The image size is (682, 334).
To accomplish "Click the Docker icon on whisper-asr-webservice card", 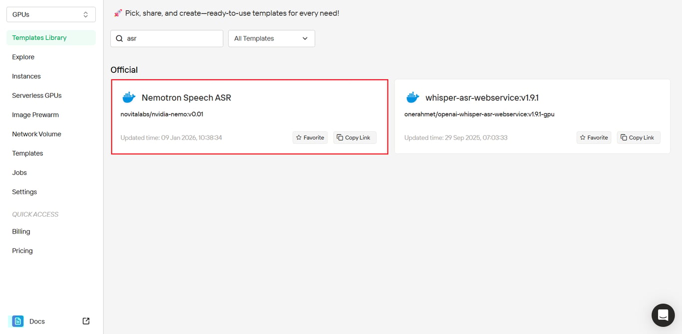I will tap(413, 97).
